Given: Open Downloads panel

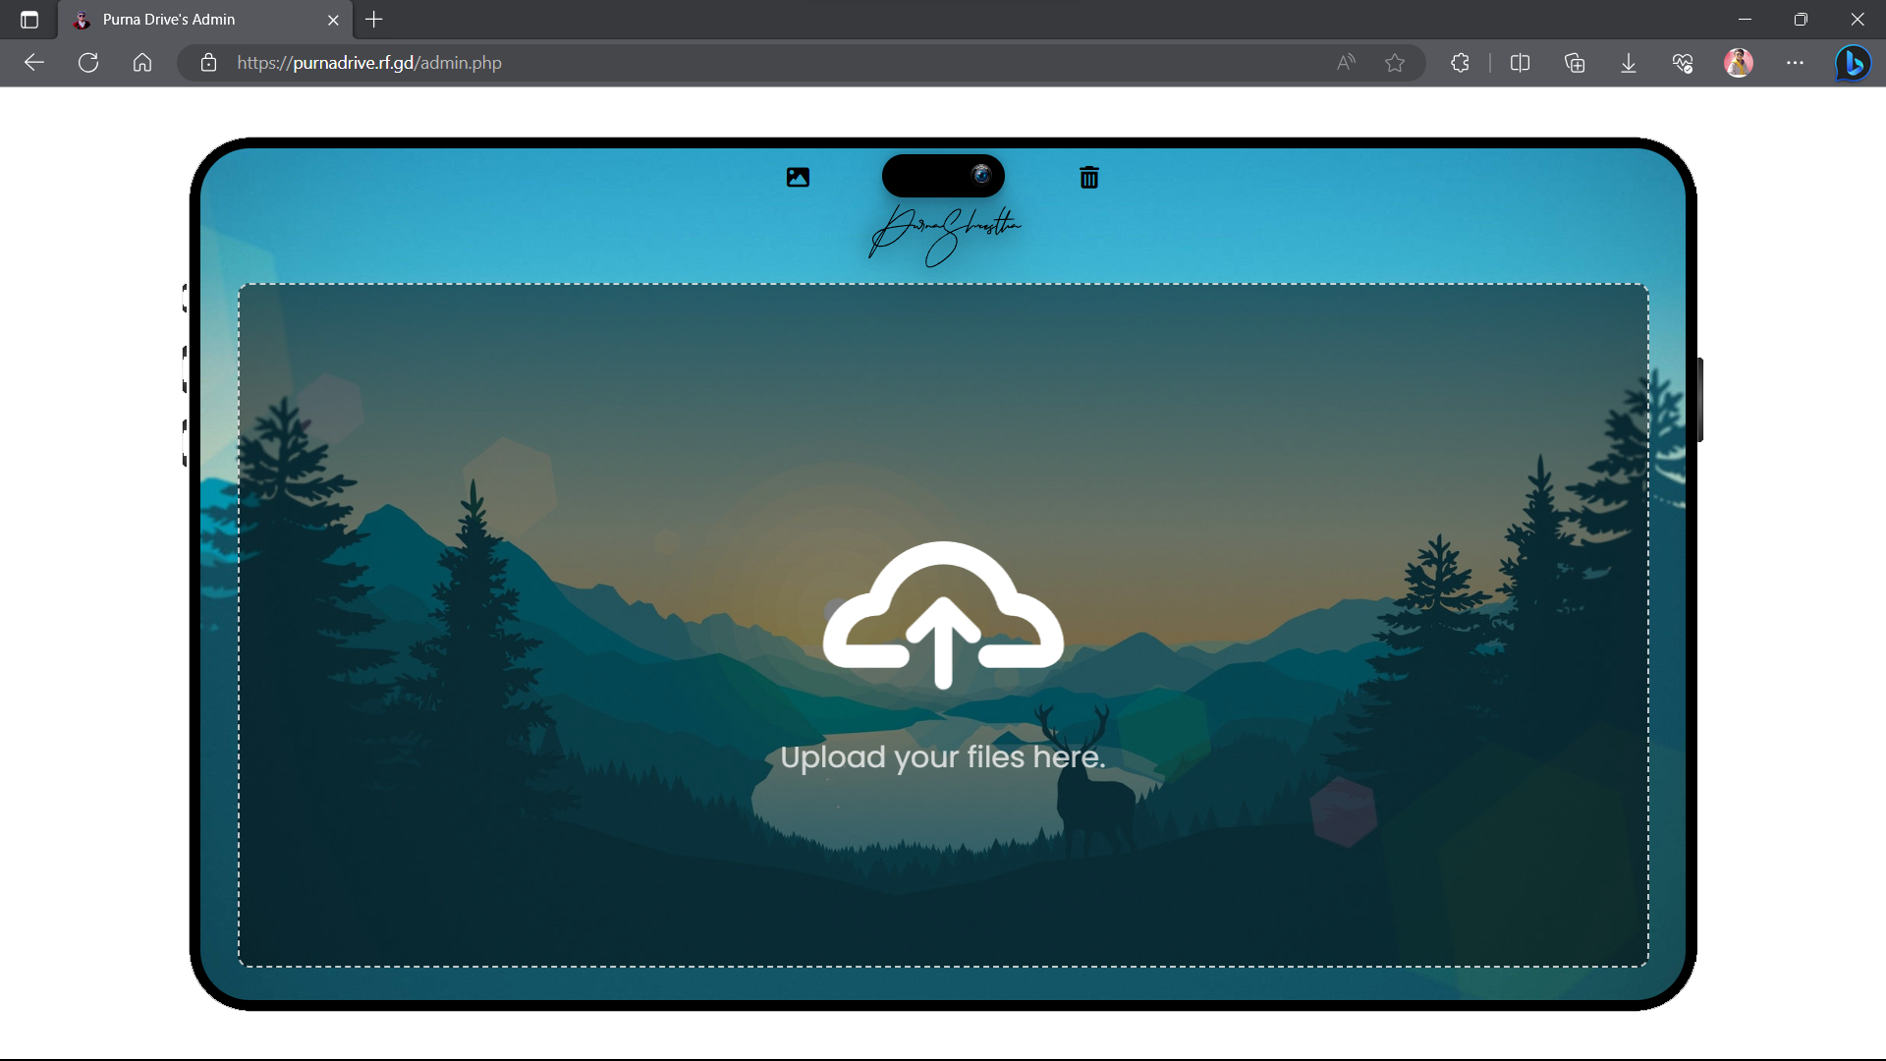Looking at the screenshot, I should pos(1629,63).
